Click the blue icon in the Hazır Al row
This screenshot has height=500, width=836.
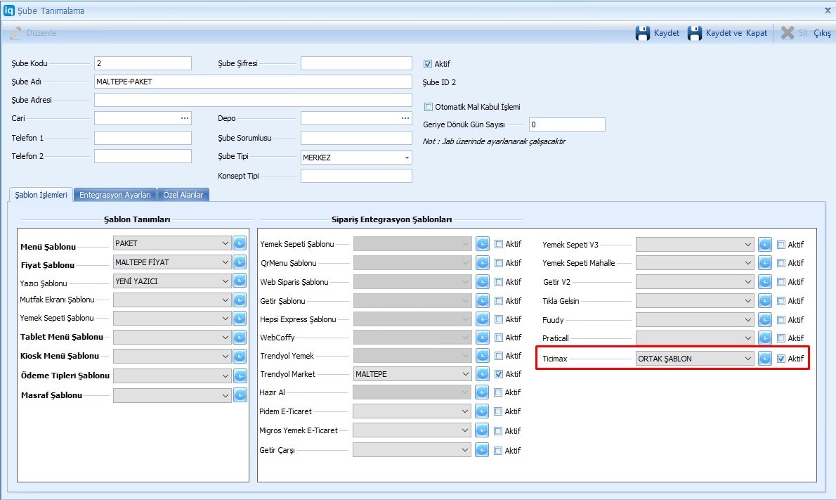coord(482,392)
